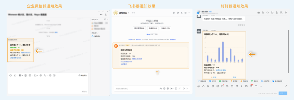Select the scissors screenshot tool in WeCom
Image resolution: width=294 pixels, height=100 pixels.
click(15, 75)
